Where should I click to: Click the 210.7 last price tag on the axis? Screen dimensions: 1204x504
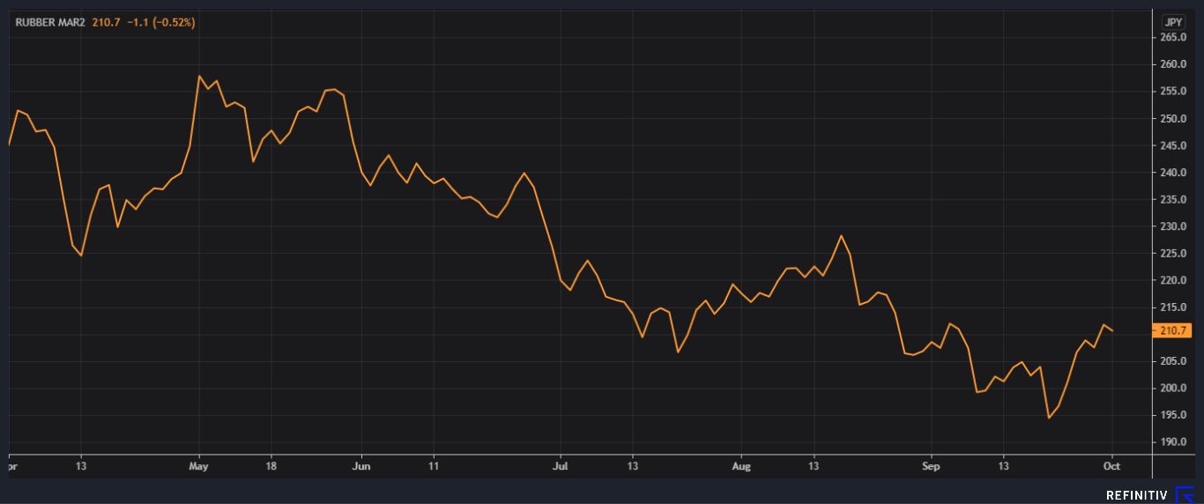pyautogui.click(x=1174, y=331)
